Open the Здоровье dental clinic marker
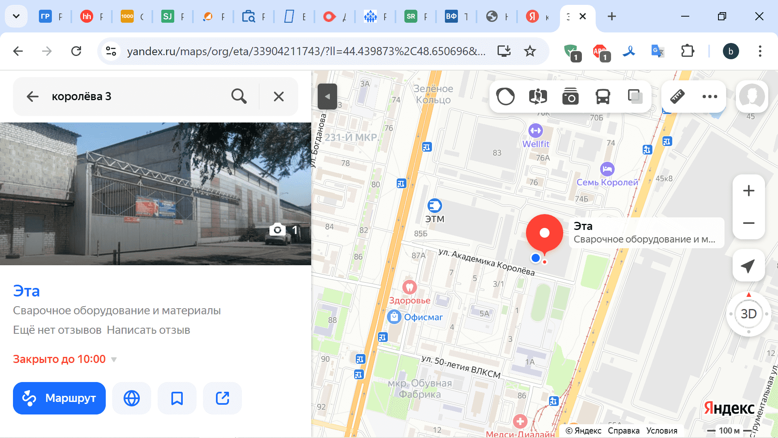The height and width of the screenshot is (438, 778). point(410,288)
